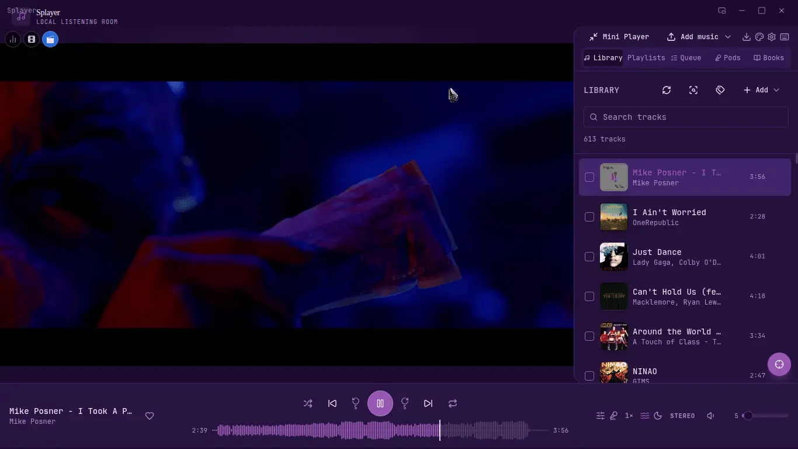Open settings gear in the panel header
Image resolution: width=798 pixels, height=449 pixels.
click(x=772, y=37)
